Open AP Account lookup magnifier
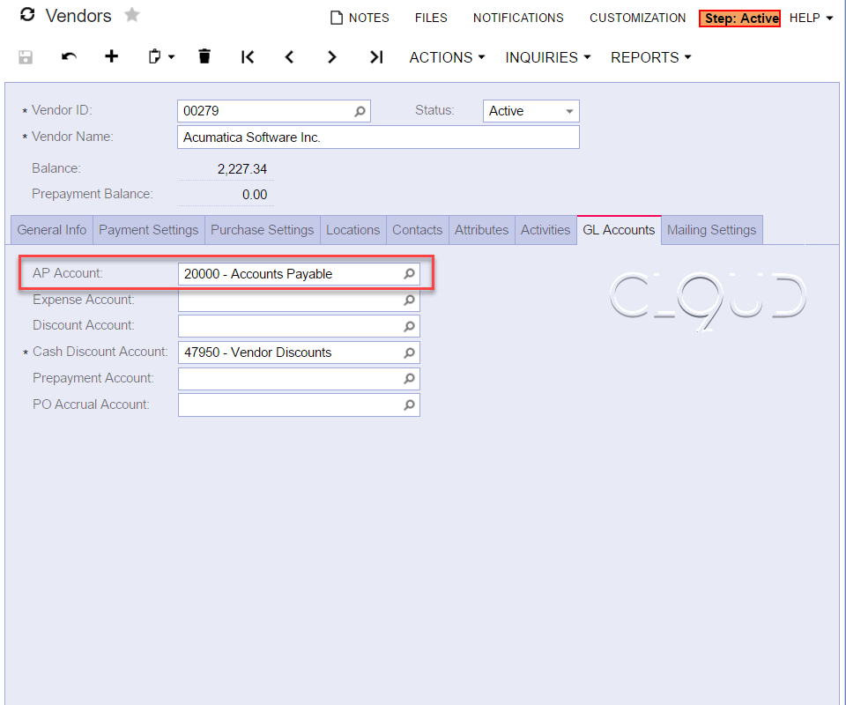This screenshot has width=846, height=705. pos(410,274)
